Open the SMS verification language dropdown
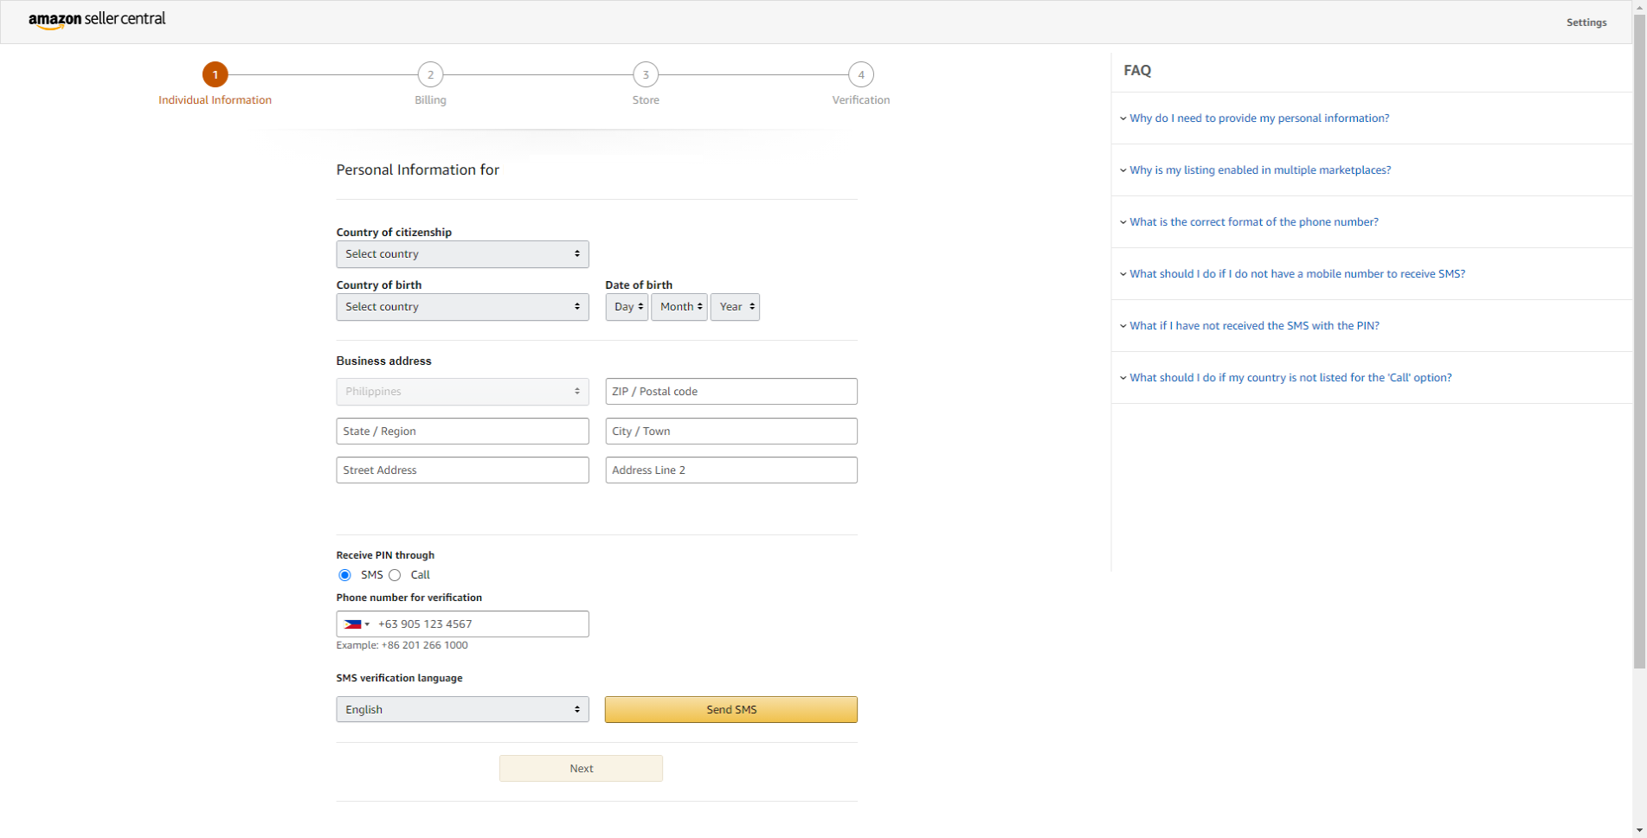 (462, 710)
